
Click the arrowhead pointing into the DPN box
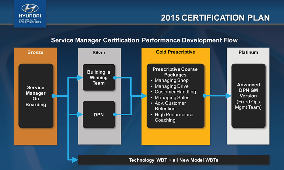[80, 115]
